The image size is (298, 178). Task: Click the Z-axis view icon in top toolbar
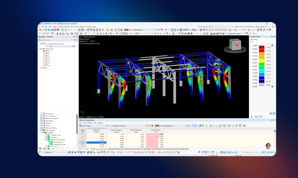pos(223,30)
